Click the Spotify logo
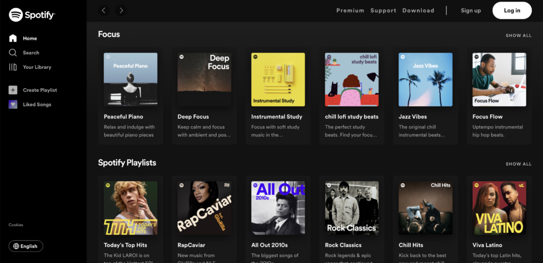 (x=32, y=15)
